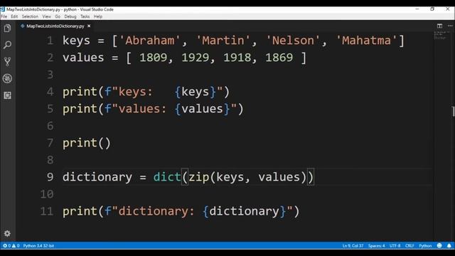Change the Python language mode

[425, 245]
